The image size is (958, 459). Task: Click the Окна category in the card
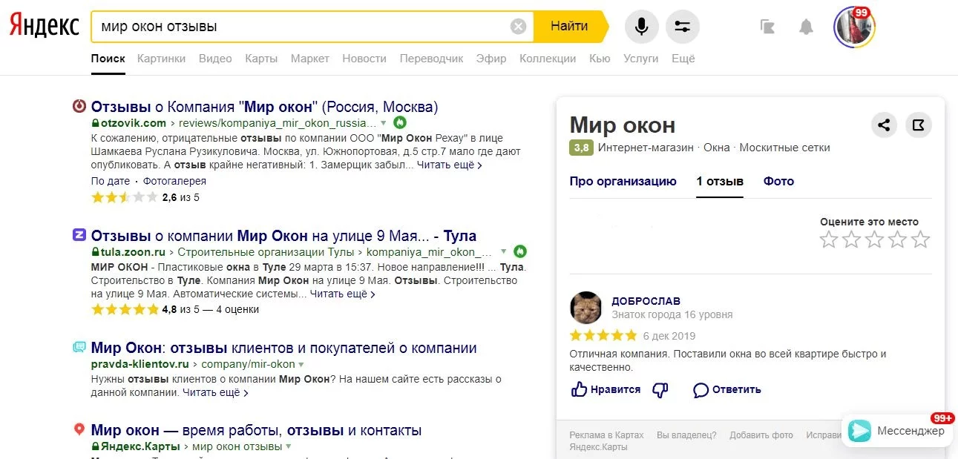coord(717,148)
